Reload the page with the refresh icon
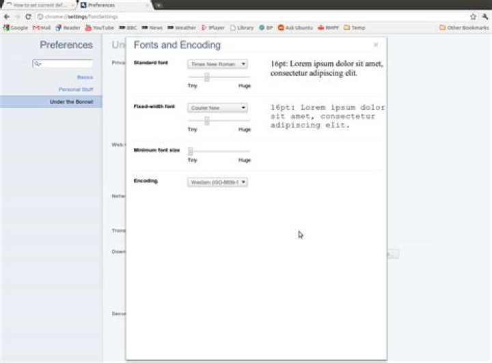 28,16
